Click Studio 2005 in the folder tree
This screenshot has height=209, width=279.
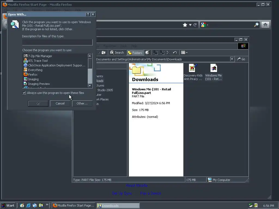click(105, 90)
